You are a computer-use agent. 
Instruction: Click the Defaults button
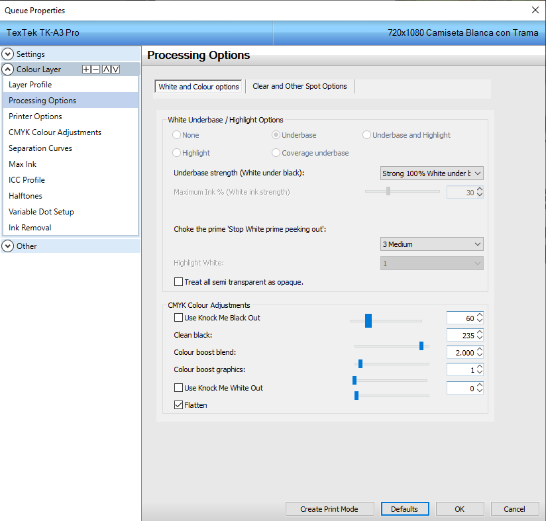click(x=405, y=509)
